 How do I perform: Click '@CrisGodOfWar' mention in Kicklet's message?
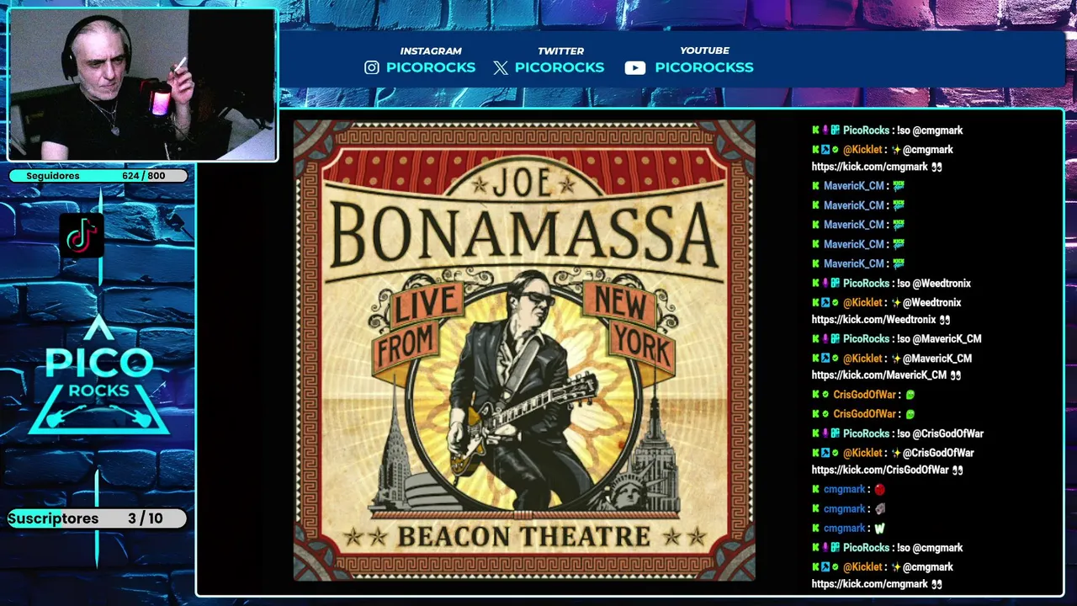coord(938,453)
